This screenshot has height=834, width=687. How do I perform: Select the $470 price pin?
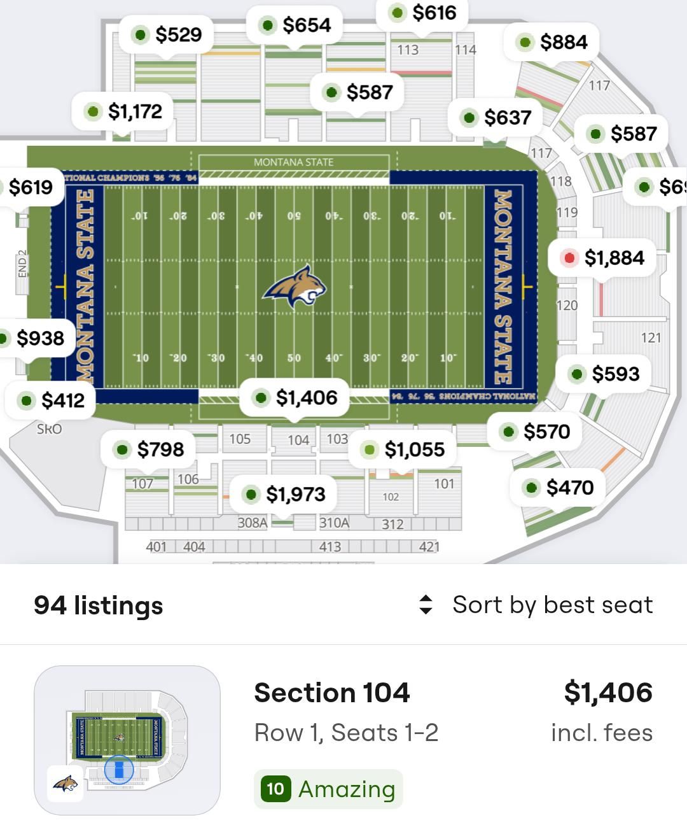pos(558,488)
